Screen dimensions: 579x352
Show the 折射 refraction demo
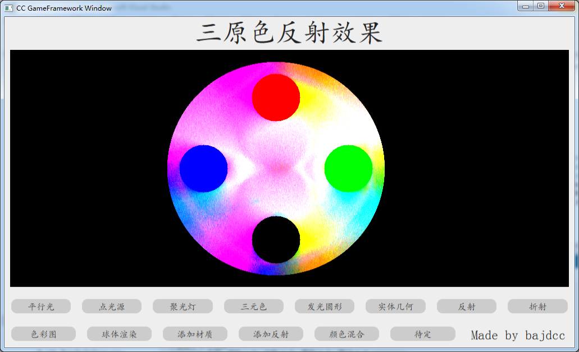click(x=537, y=306)
